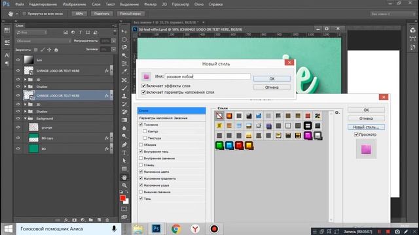Open the Окно menu
Viewport: 419px width, 235px height.
[x=199, y=5]
